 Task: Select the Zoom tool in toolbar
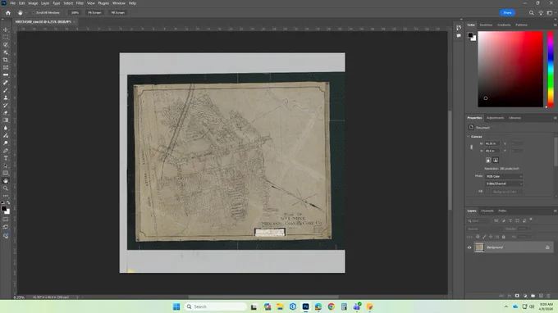pyautogui.click(x=6, y=188)
